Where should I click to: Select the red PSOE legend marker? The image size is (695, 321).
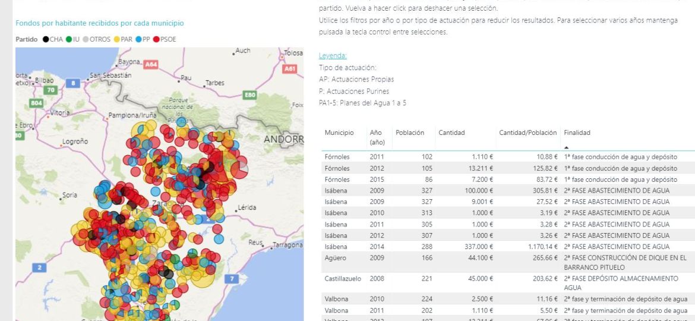coord(156,39)
